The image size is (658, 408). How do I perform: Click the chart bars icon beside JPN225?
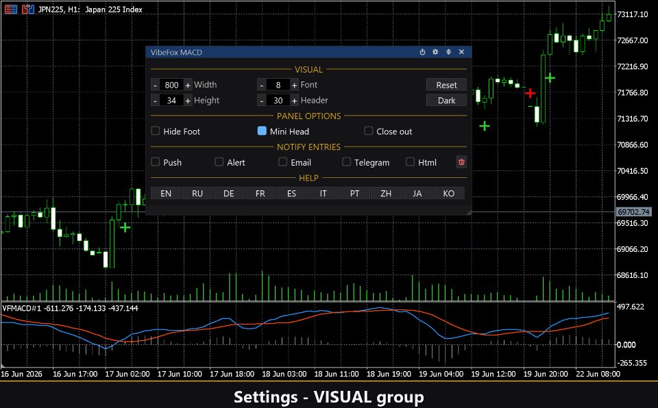click(x=27, y=9)
